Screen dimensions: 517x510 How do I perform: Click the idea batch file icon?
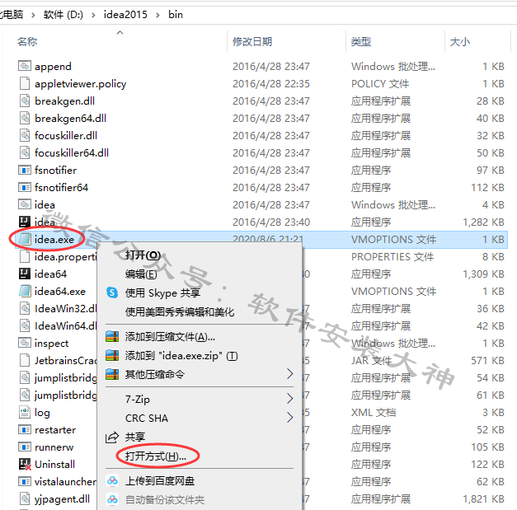click(x=25, y=204)
